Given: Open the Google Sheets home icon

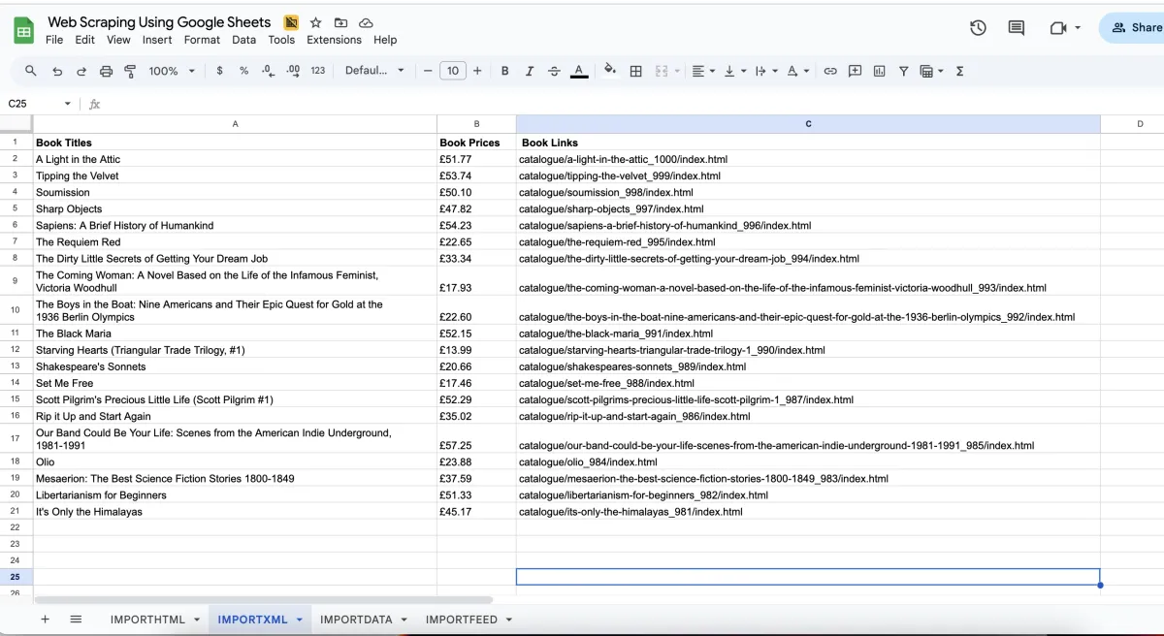Looking at the screenshot, I should click(23, 31).
